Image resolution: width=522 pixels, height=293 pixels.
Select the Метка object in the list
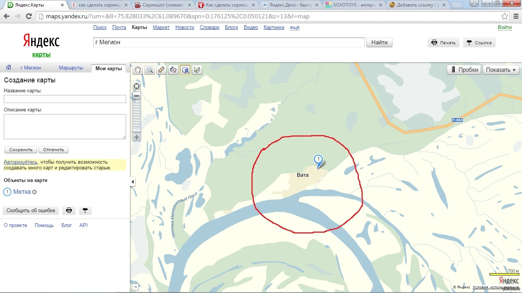click(22, 192)
